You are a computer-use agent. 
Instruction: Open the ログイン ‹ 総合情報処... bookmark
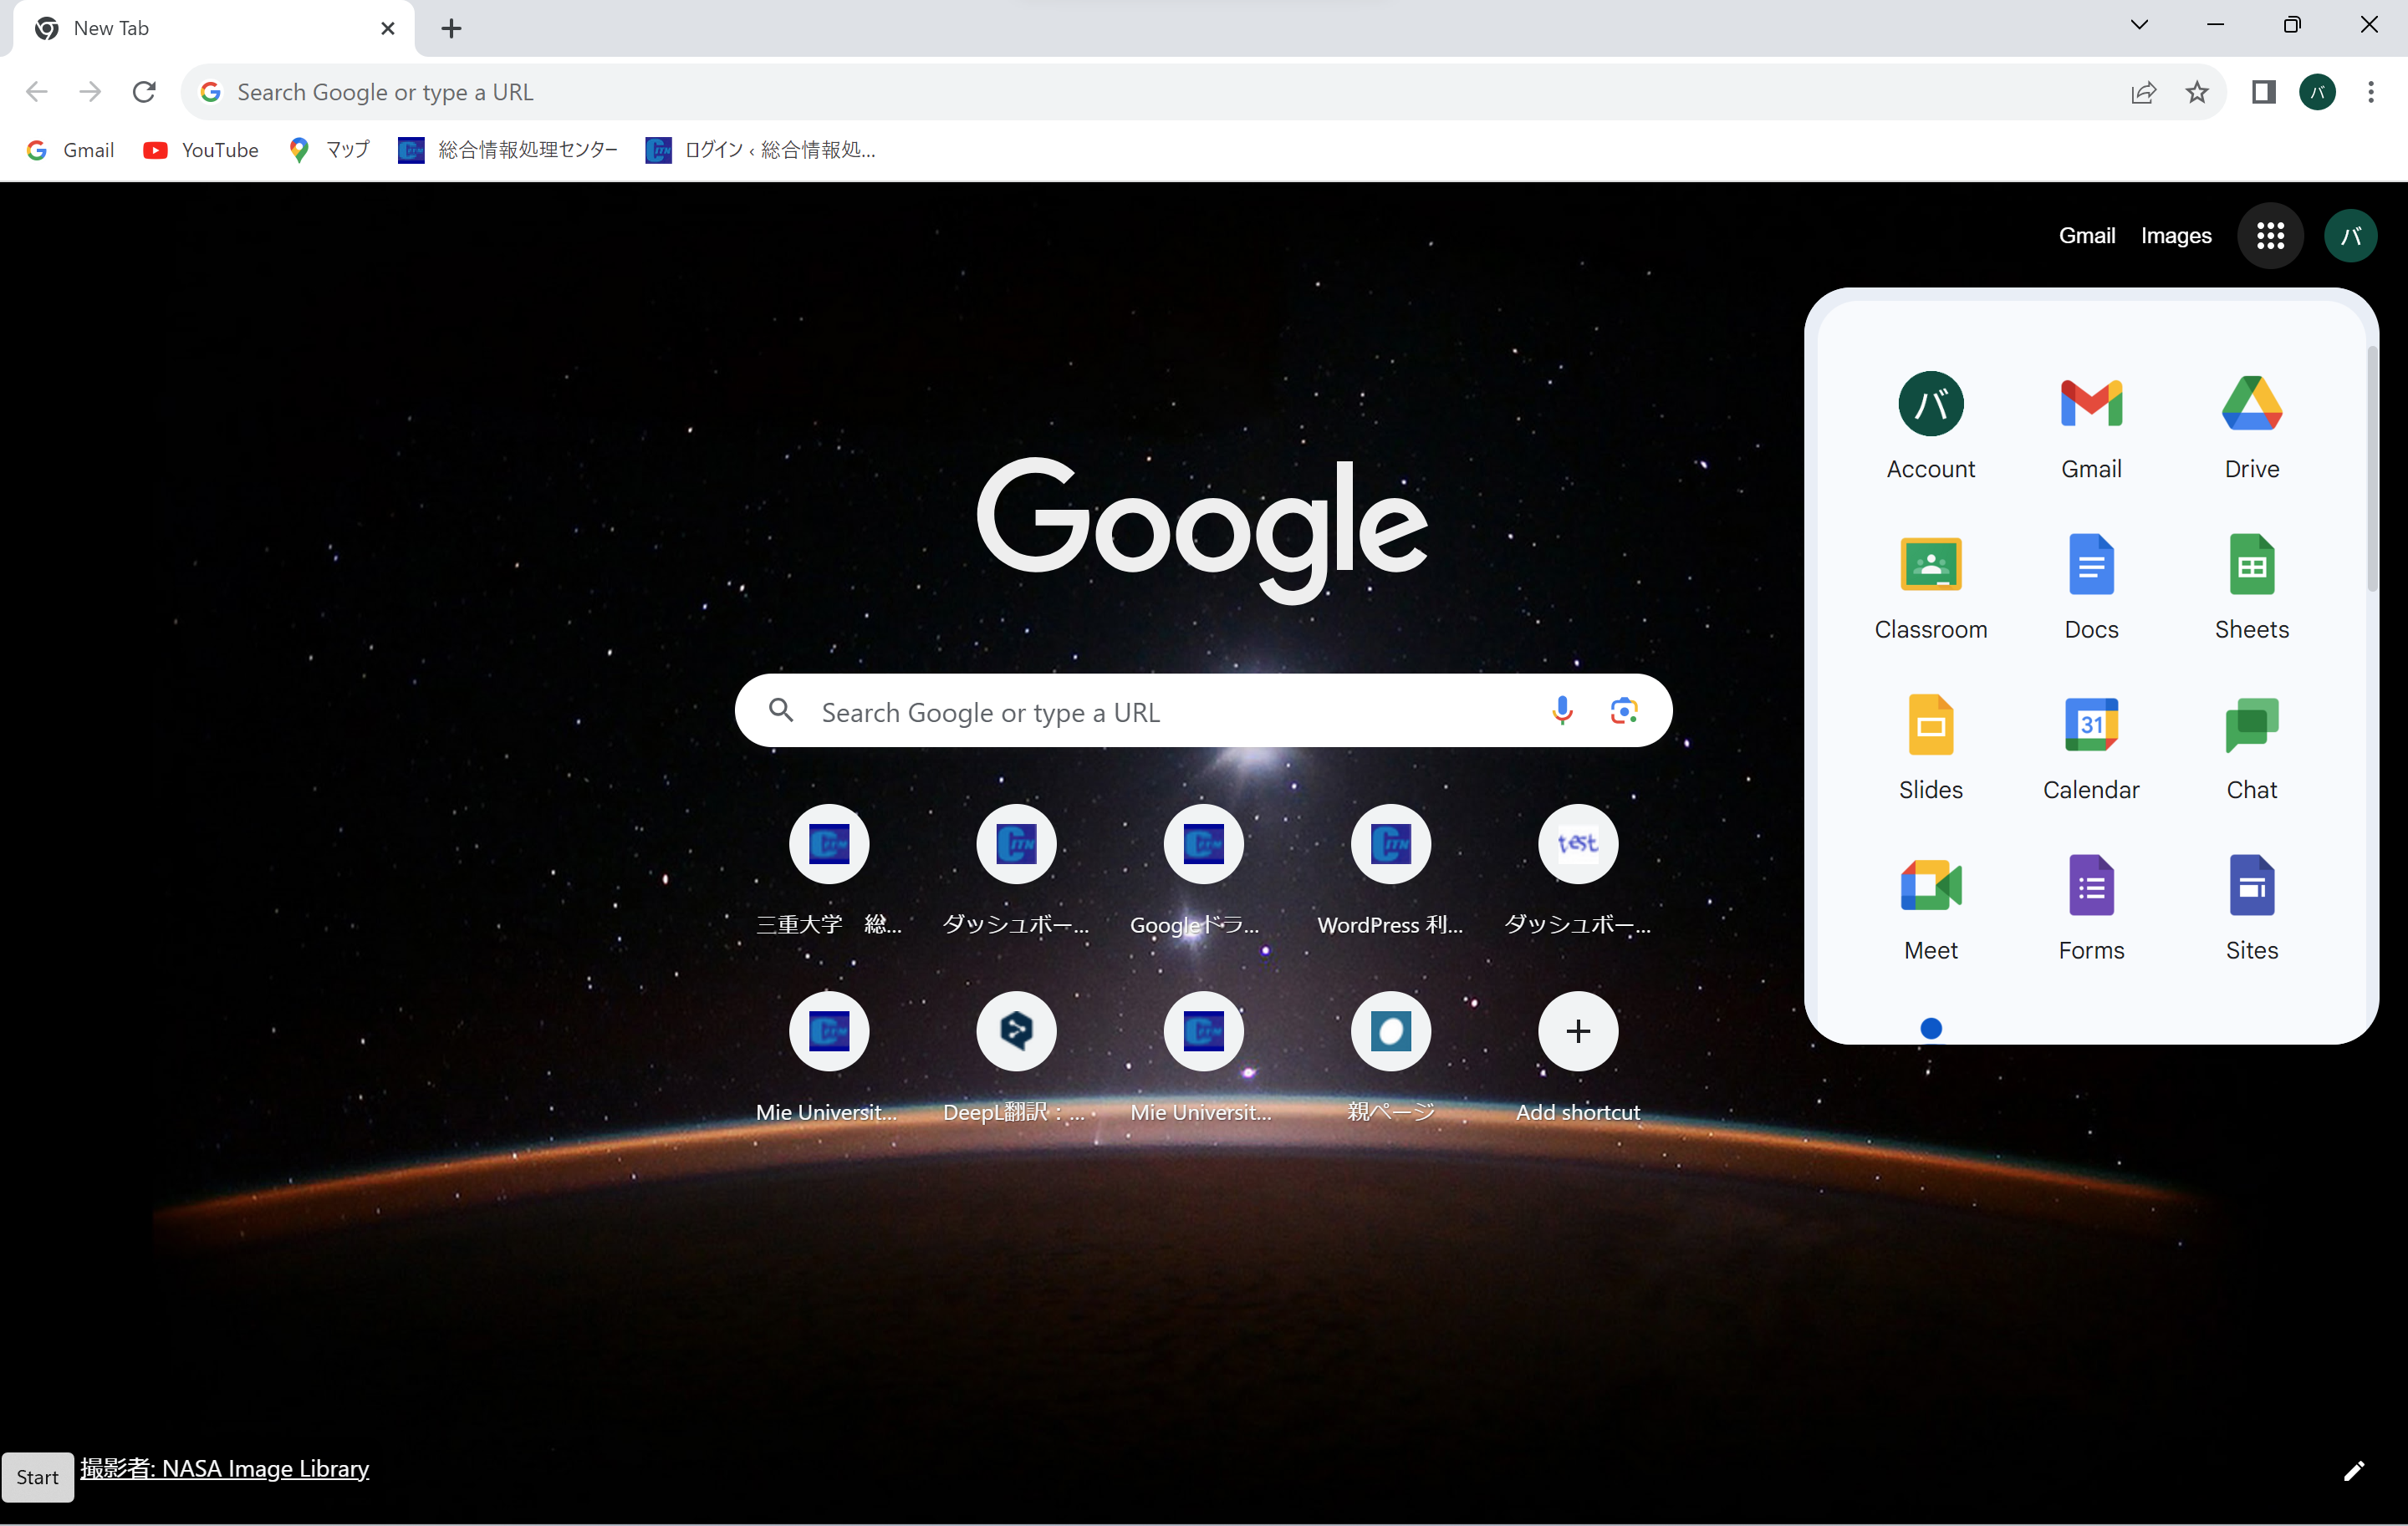click(x=761, y=150)
